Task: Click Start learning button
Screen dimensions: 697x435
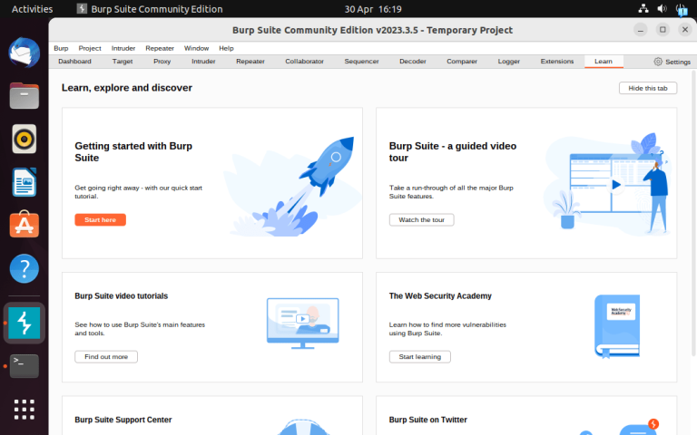Action: coord(419,356)
